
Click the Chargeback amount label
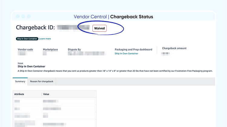174,48
